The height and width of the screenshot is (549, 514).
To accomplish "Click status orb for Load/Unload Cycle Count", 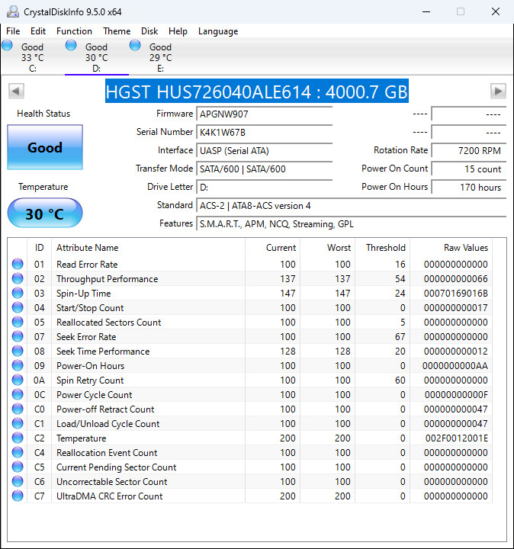I will (x=18, y=424).
